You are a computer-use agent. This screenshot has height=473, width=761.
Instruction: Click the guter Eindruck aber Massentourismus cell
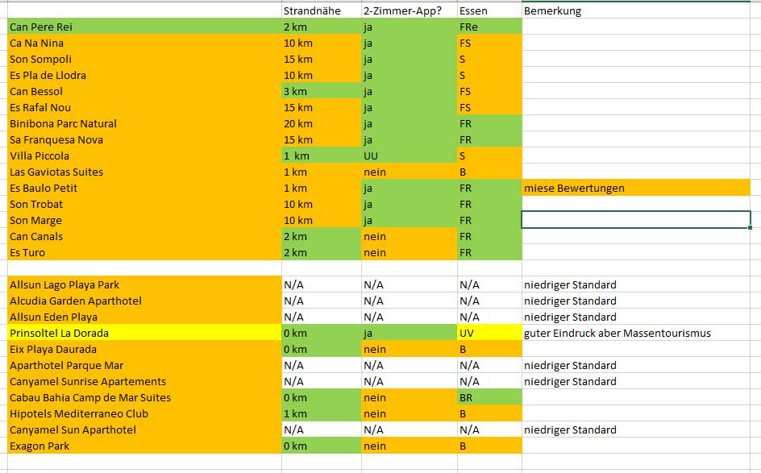click(635, 333)
